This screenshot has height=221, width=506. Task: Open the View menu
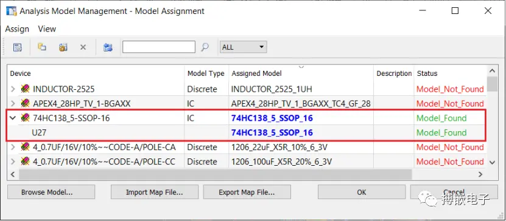pos(47,29)
